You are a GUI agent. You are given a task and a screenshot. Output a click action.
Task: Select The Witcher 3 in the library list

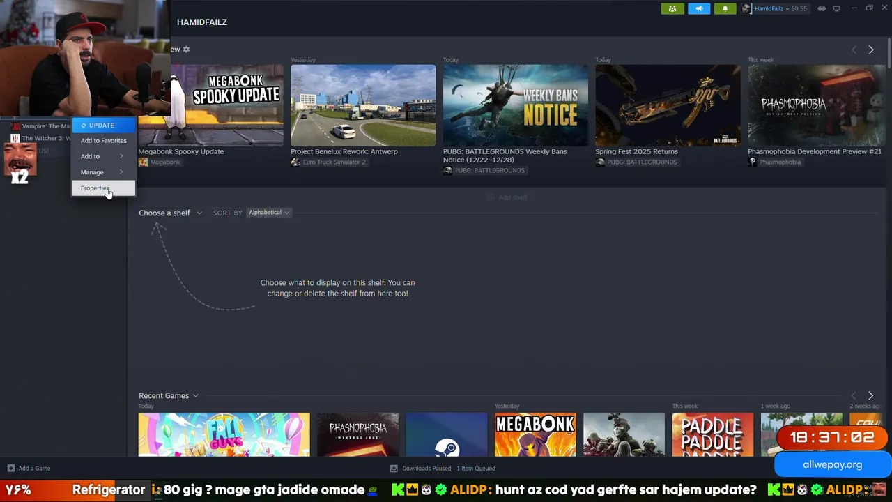pyautogui.click(x=40, y=138)
